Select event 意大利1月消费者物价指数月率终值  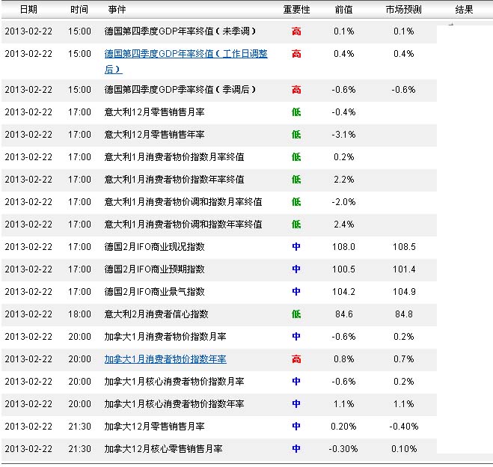(174, 157)
